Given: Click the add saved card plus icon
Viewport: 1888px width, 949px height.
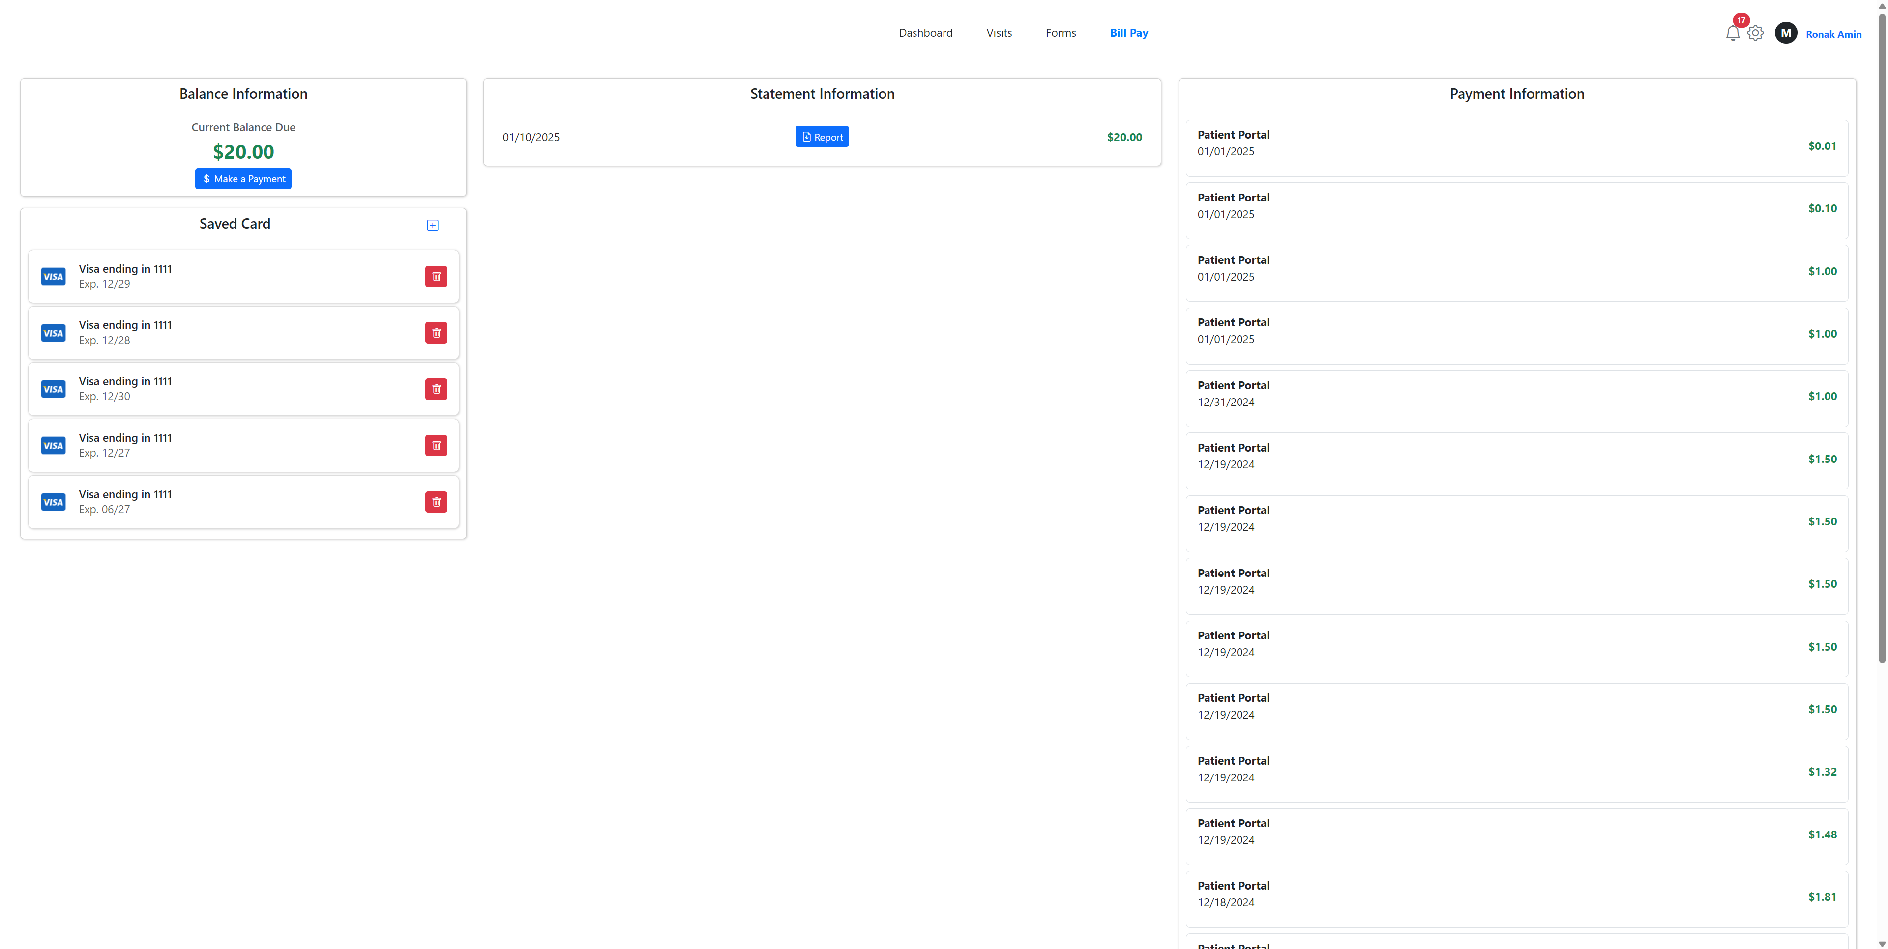Looking at the screenshot, I should (433, 225).
